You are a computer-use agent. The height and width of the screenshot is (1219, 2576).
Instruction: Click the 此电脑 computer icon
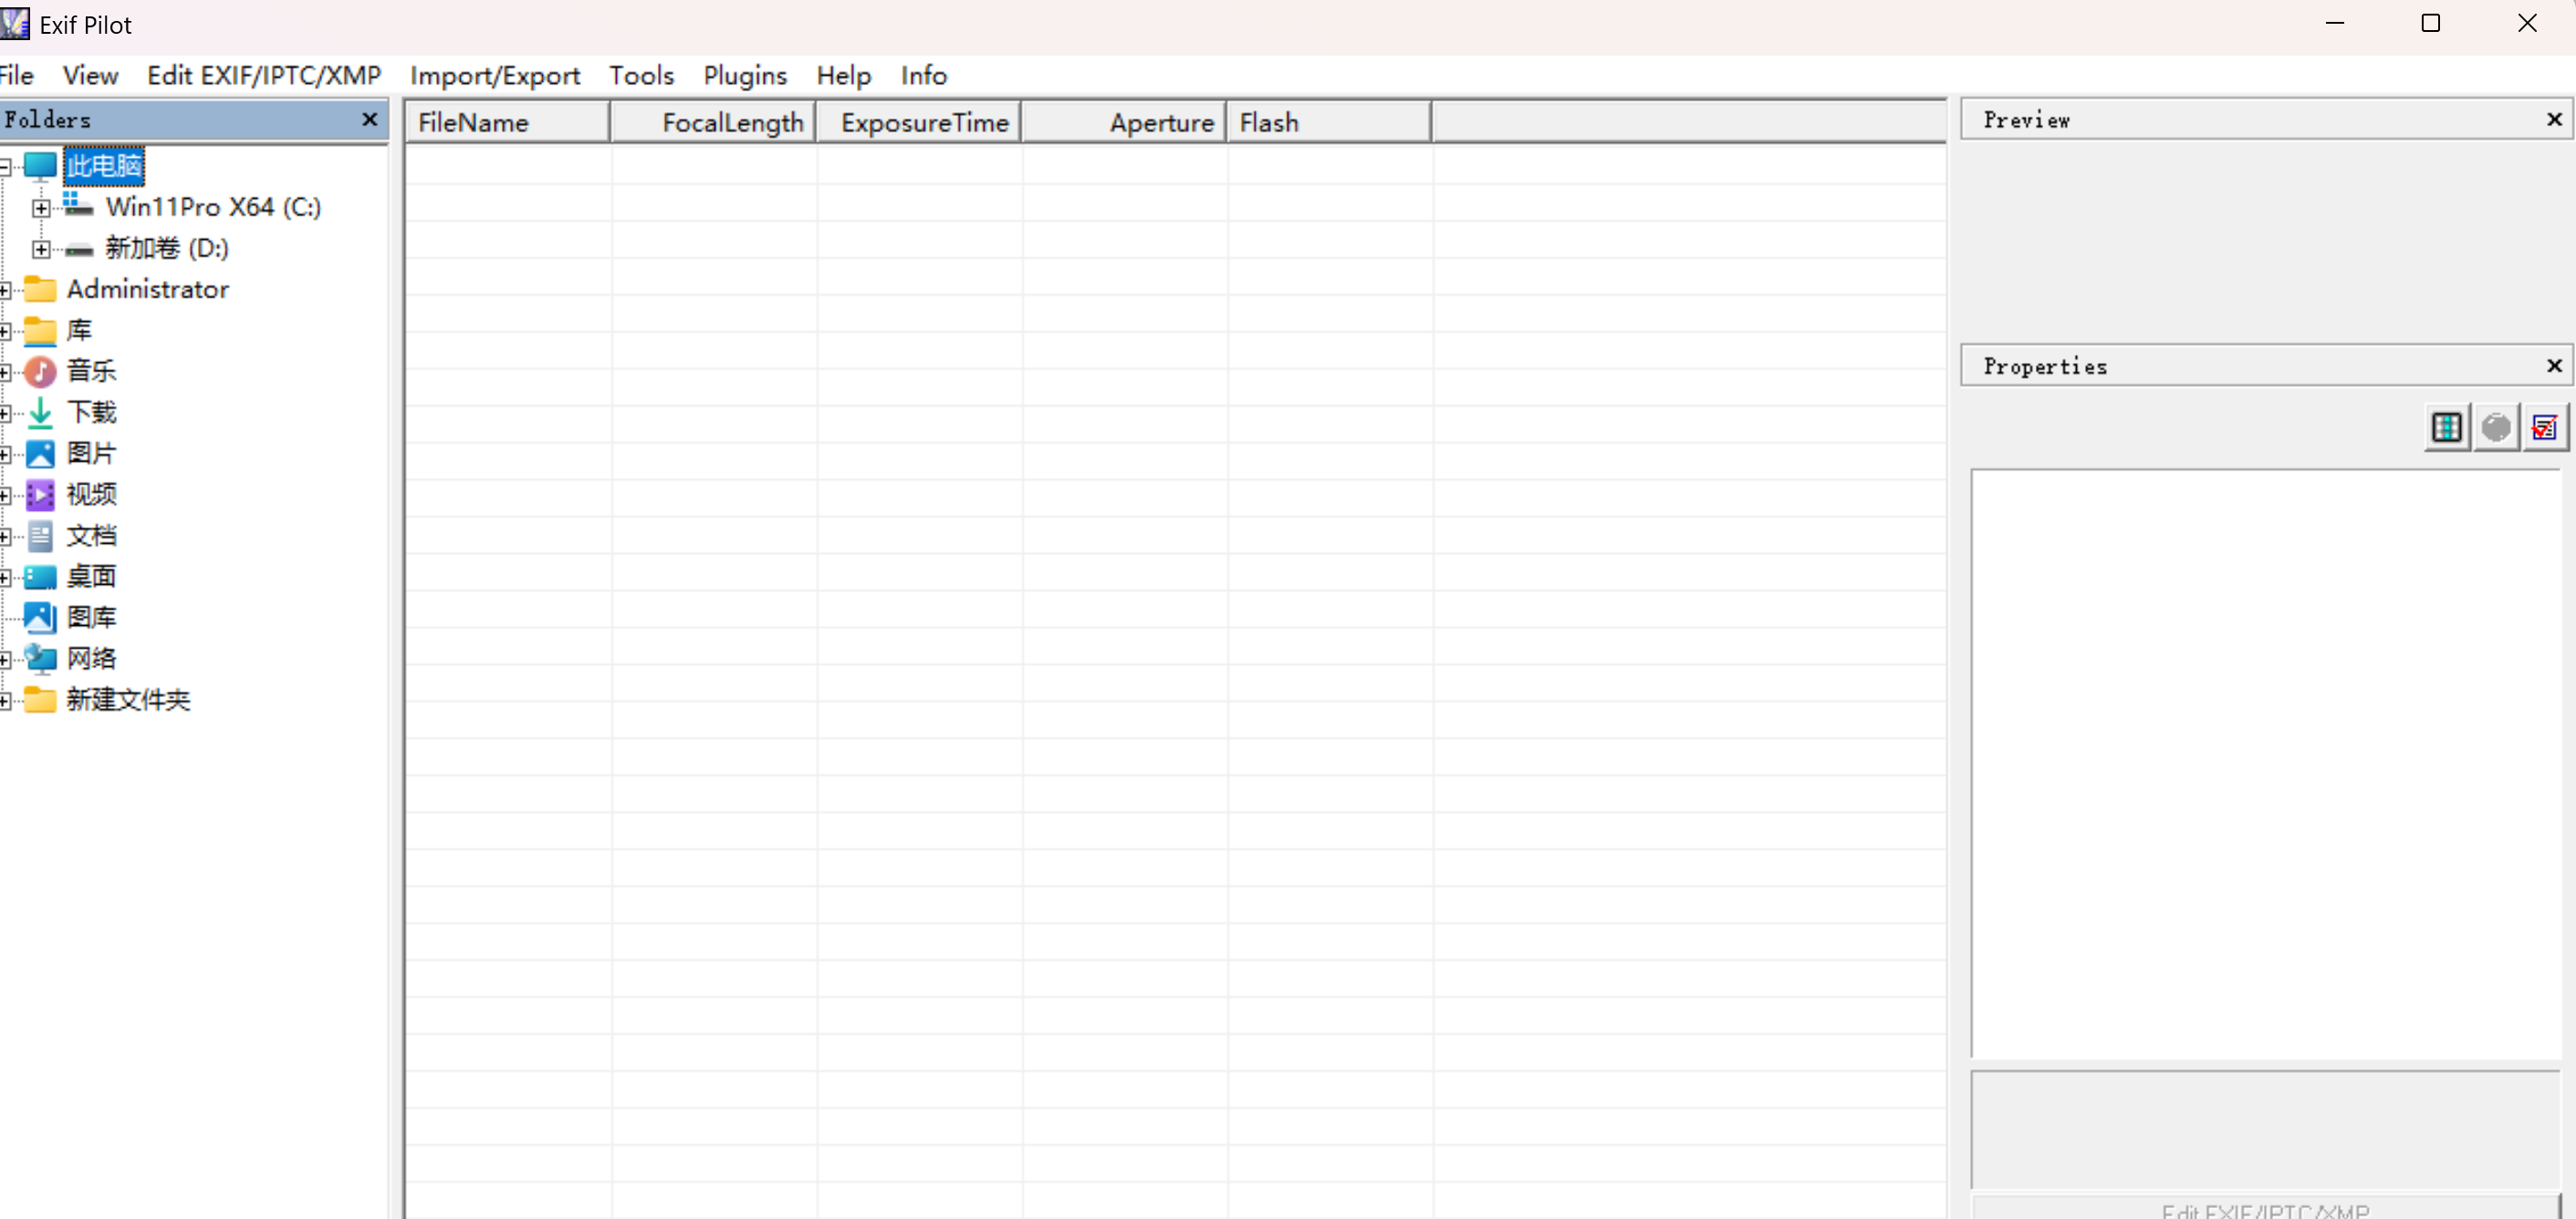pos(40,166)
